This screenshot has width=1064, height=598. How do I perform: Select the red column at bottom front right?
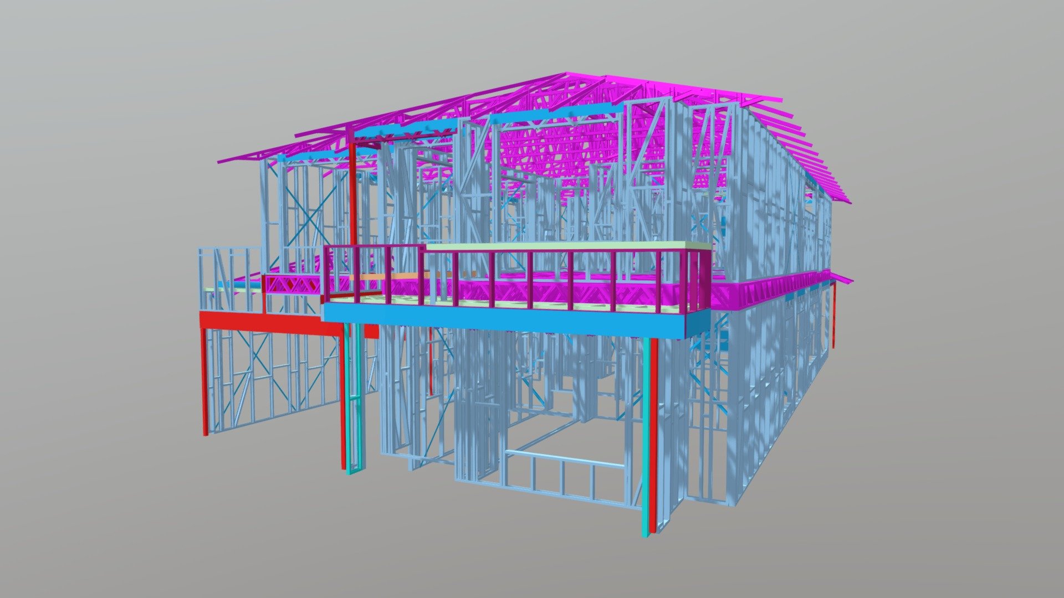point(654,432)
